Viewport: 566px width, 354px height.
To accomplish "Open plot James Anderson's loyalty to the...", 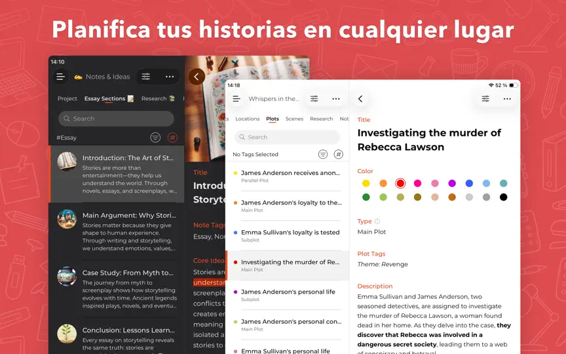I will (x=288, y=206).
